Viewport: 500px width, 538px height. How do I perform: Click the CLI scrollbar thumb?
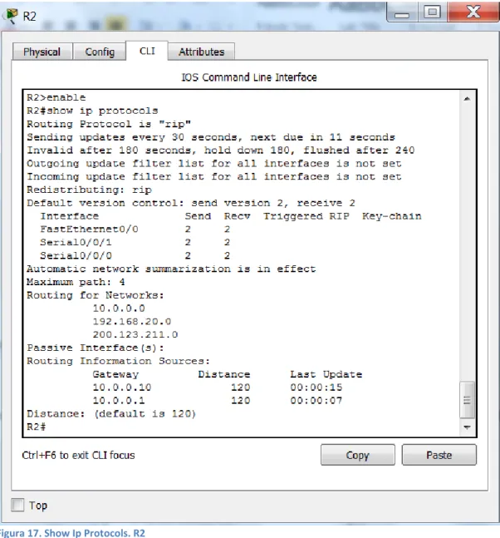467,400
